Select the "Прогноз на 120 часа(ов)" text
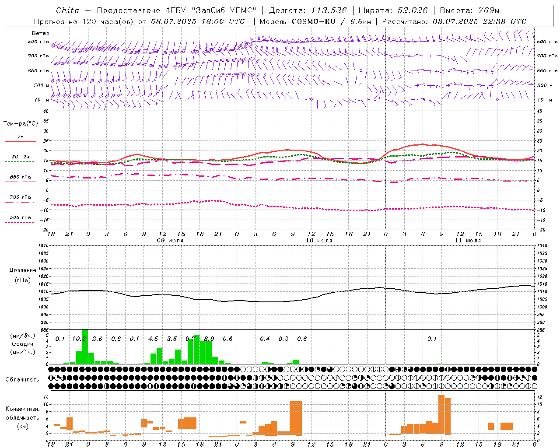 coord(84,21)
